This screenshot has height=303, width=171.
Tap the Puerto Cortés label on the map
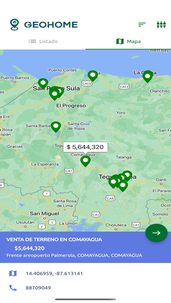(62, 70)
